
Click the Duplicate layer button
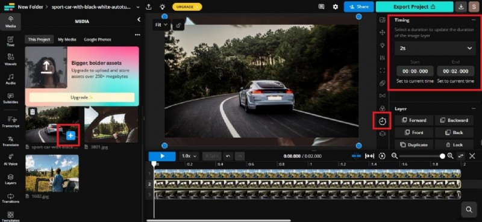click(x=414, y=144)
